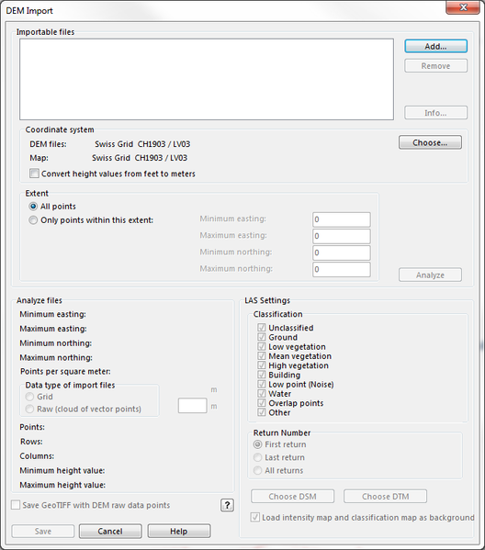
Task: Click the Minimum northing input field
Action: 341,253
